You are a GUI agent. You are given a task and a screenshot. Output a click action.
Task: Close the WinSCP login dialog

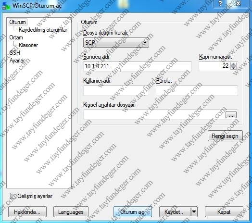(238, 3)
